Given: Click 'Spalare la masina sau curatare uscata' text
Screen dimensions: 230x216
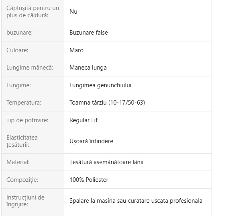Looking at the screenshot, I should [119, 201].
